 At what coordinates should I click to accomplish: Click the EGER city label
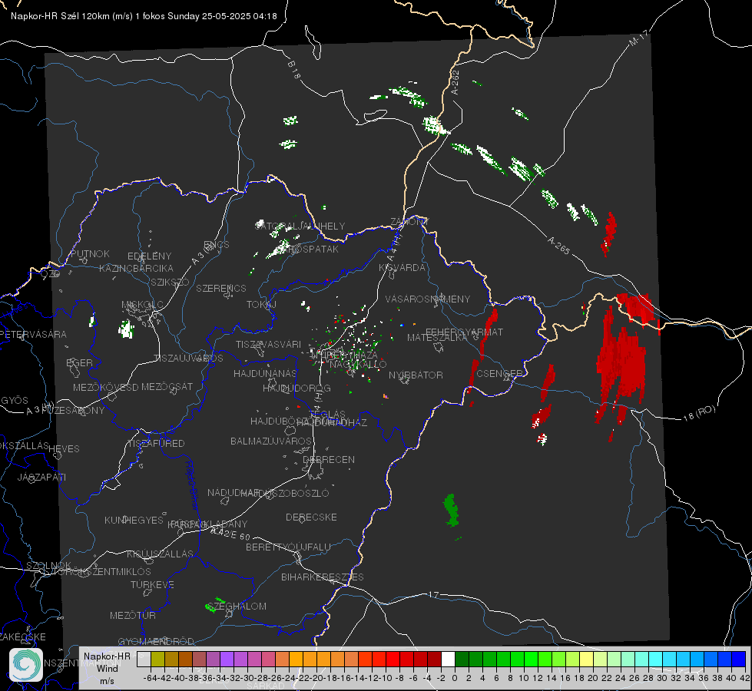point(80,363)
